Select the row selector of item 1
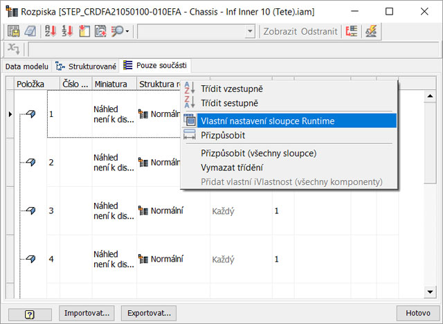This screenshot has height=324, width=443. coord(10,114)
